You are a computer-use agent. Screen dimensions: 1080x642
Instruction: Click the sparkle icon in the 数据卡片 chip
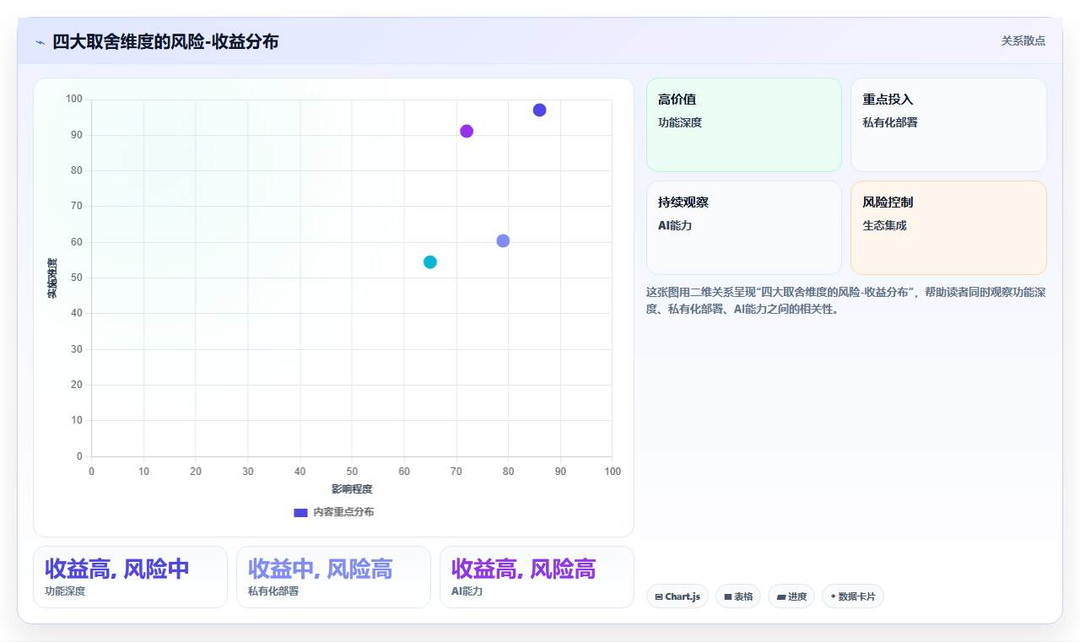pos(833,596)
